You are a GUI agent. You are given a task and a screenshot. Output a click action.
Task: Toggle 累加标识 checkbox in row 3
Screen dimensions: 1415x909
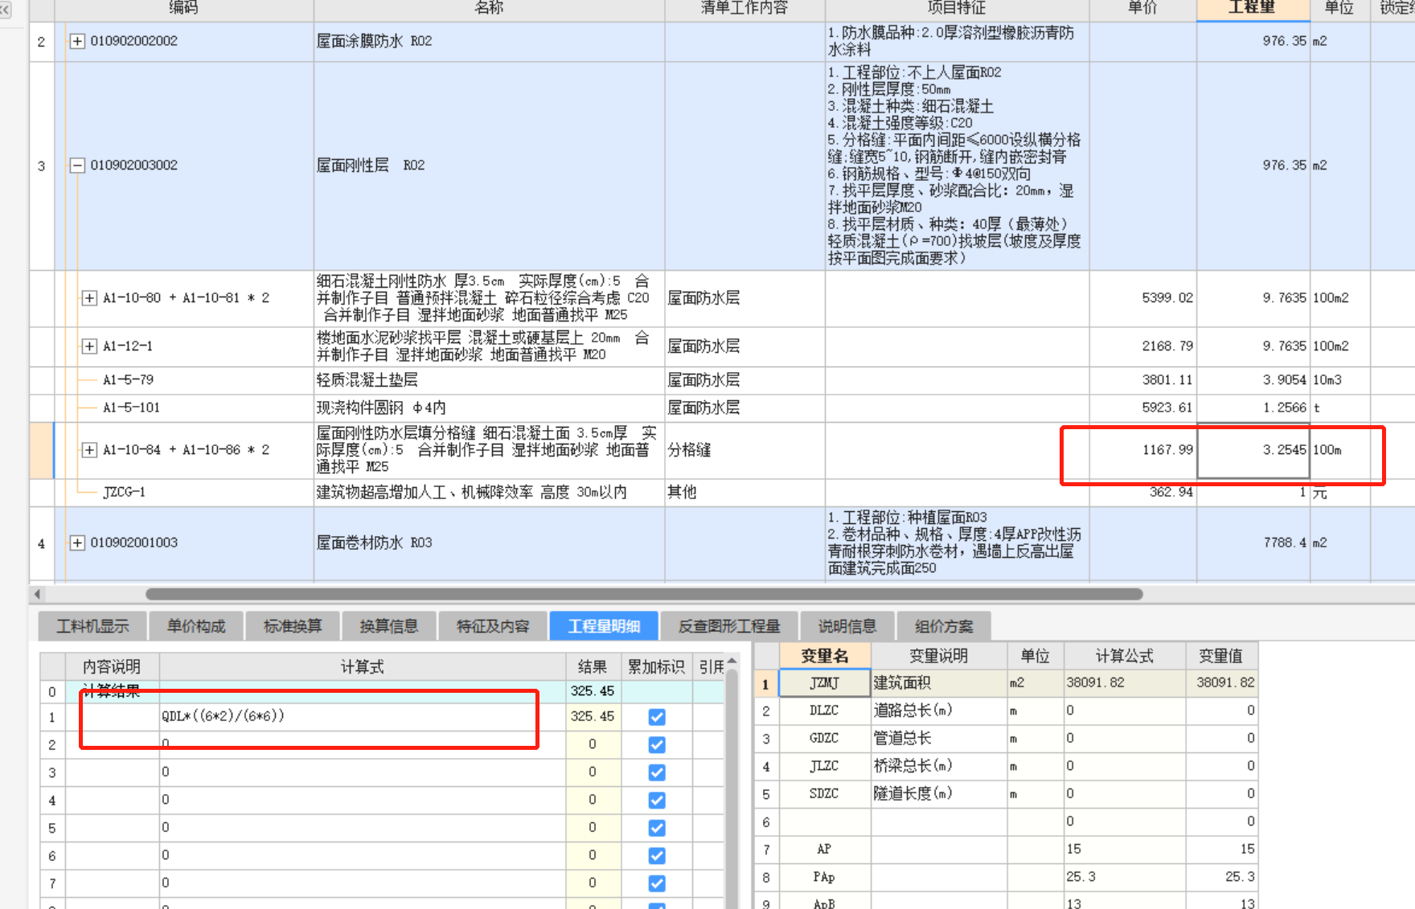657,772
